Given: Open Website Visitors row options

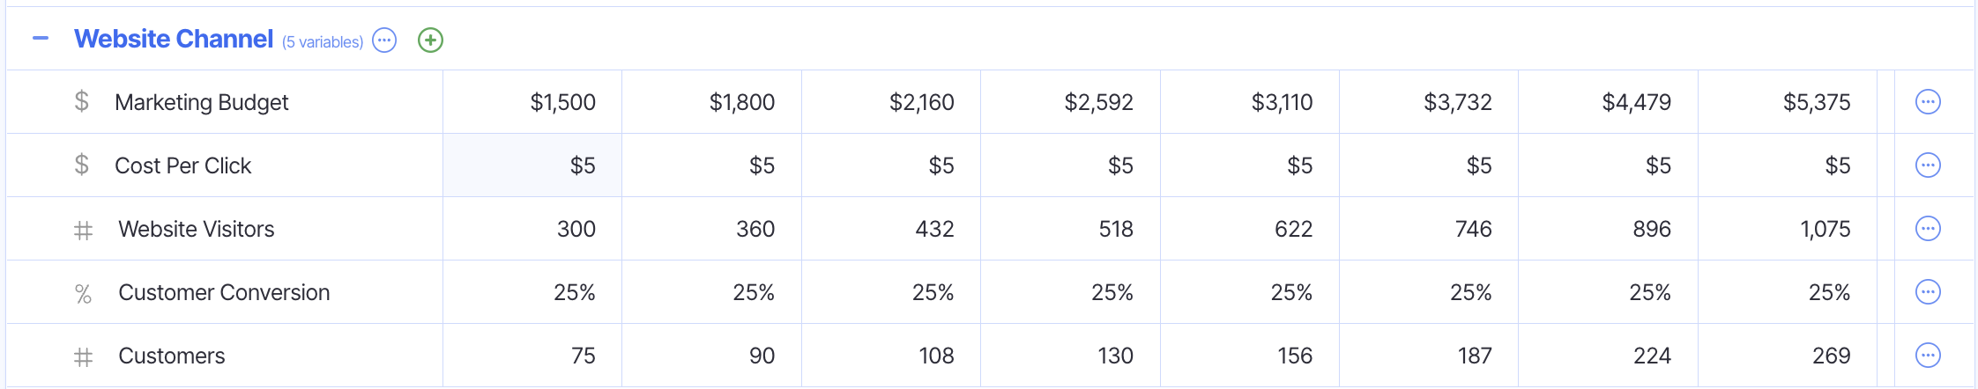Looking at the screenshot, I should coord(1928,229).
